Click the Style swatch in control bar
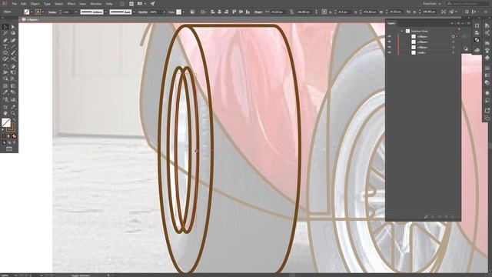Screen dimensions: 492x277 pyautogui.click(x=178, y=12)
